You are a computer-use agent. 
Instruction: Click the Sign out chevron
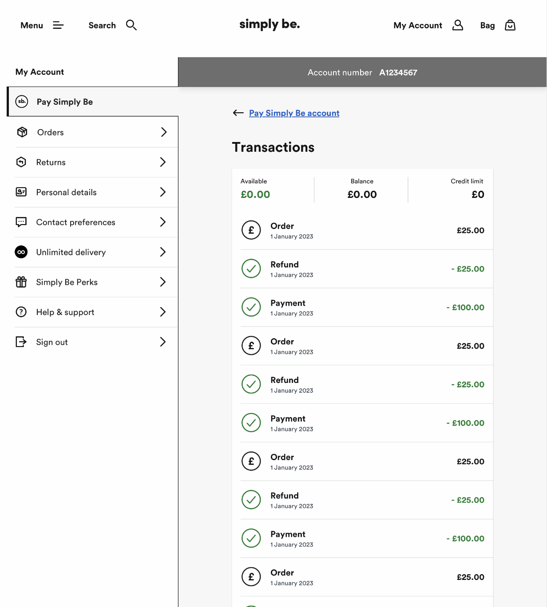tap(163, 342)
